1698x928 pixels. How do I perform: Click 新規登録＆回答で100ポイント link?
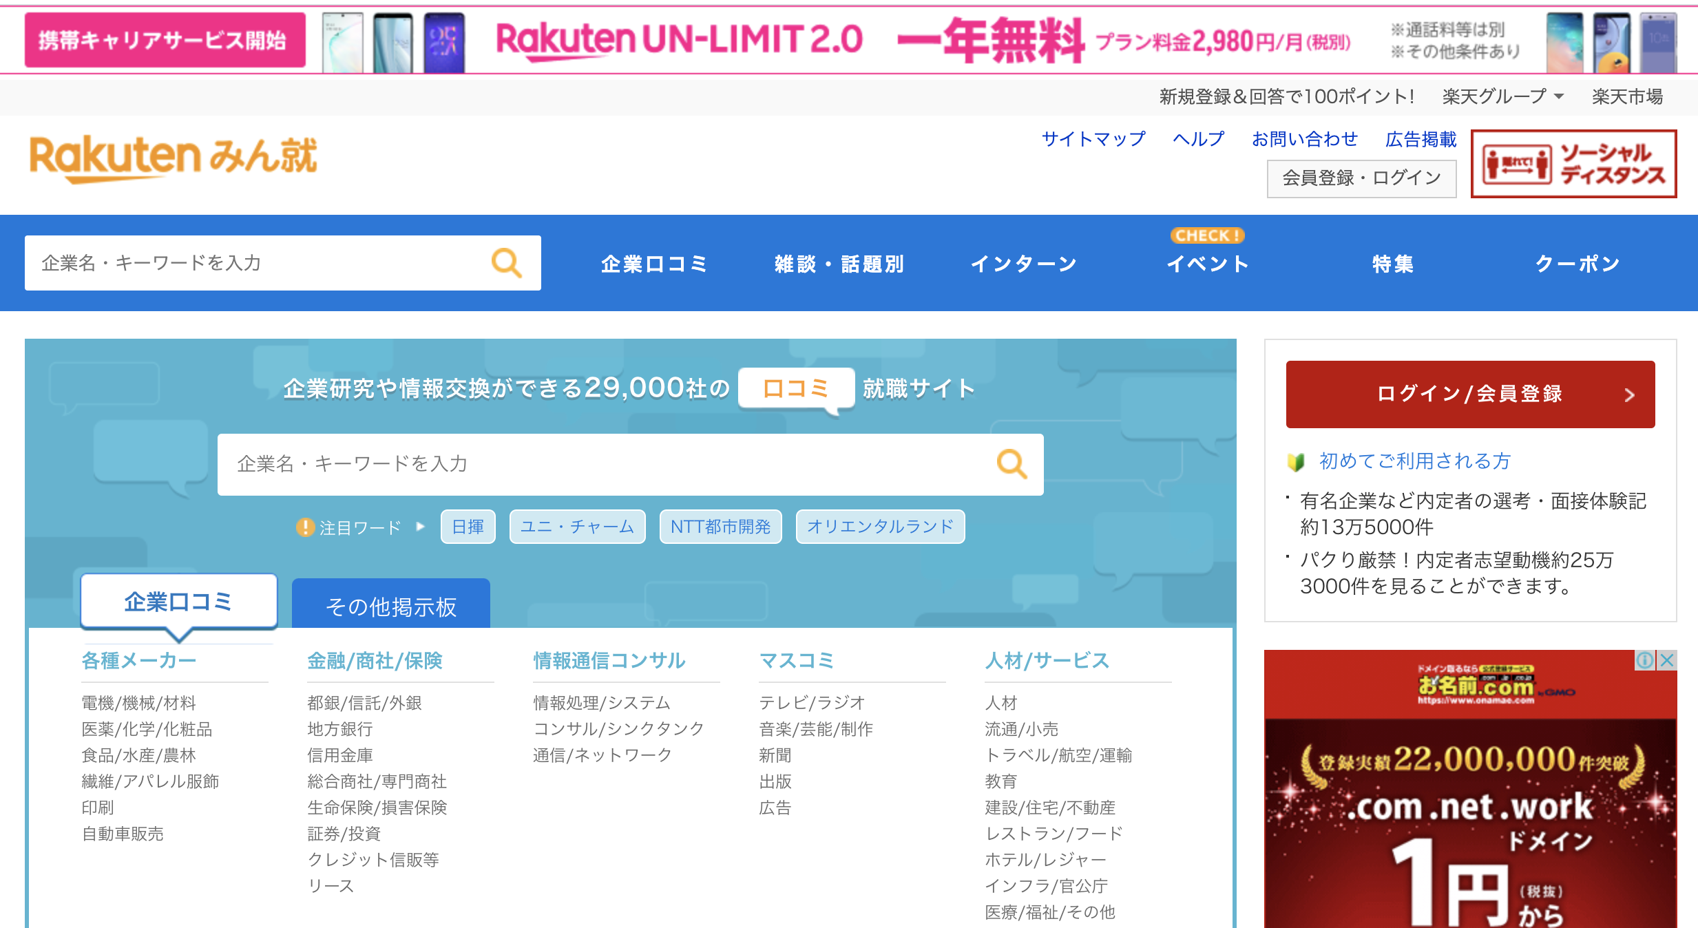click(1286, 96)
